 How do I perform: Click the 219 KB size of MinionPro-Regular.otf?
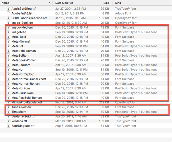[104, 102]
